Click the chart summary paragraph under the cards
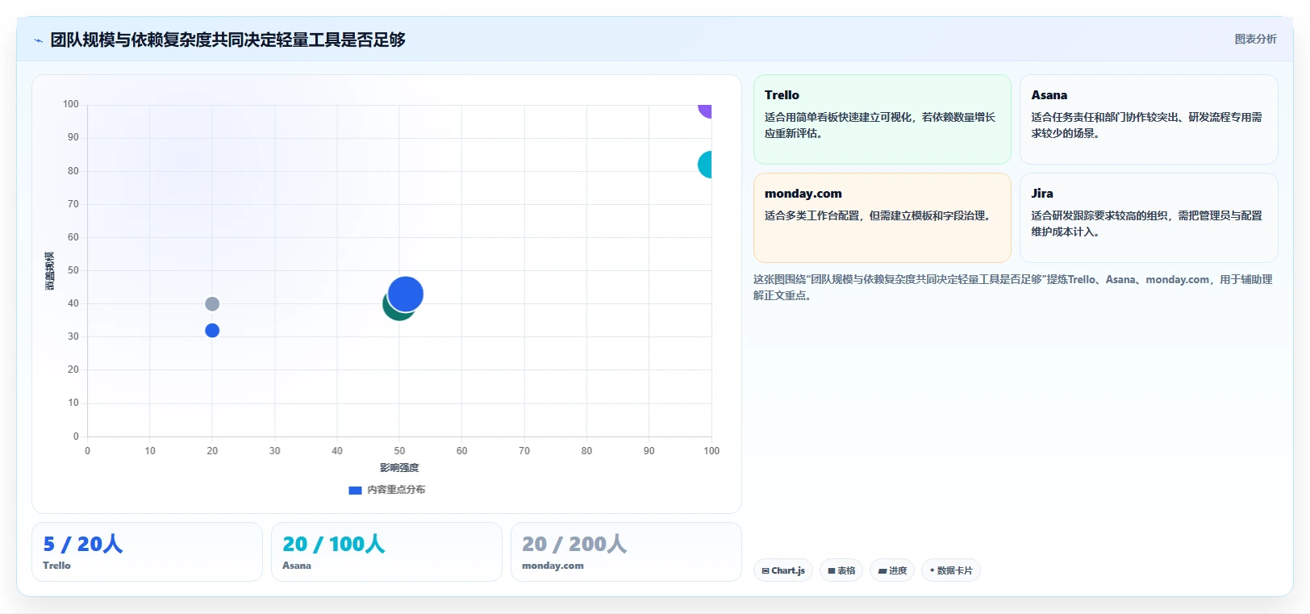Image resolution: width=1310 pixels, height=614 pixels. click(x=1013, y=287)
